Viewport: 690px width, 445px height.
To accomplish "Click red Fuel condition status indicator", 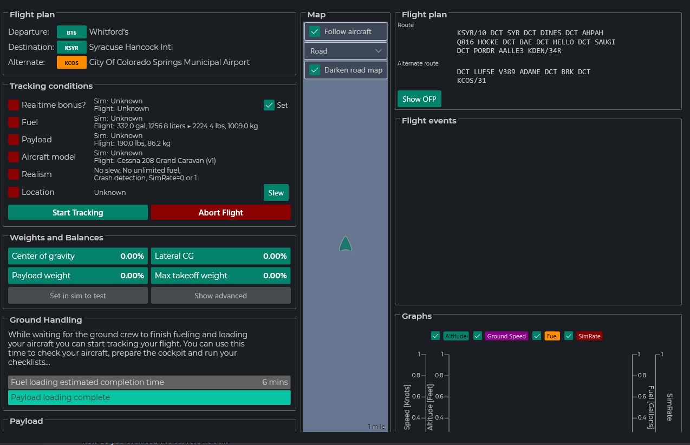I will tap(14, 122).
